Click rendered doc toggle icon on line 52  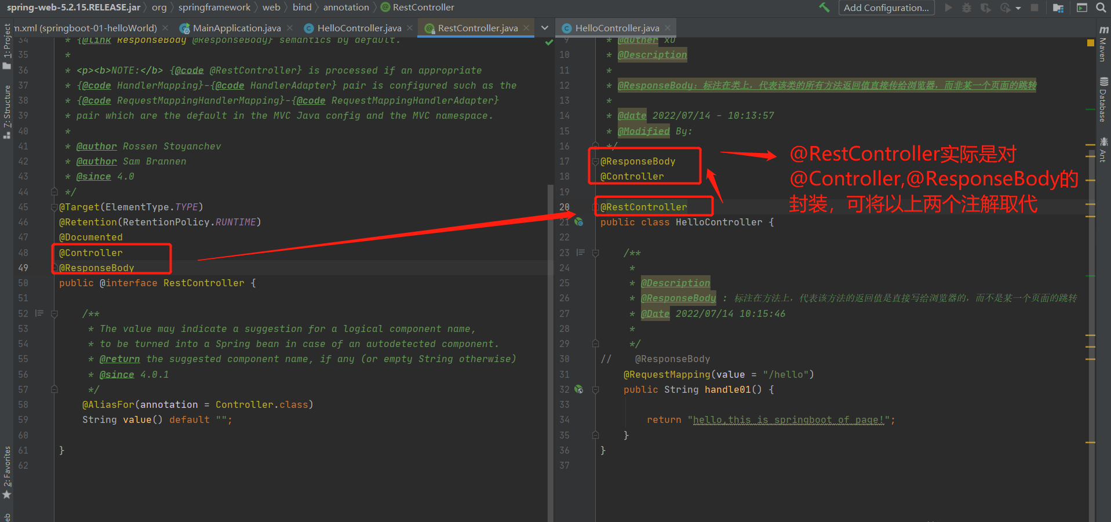point(39,313)
